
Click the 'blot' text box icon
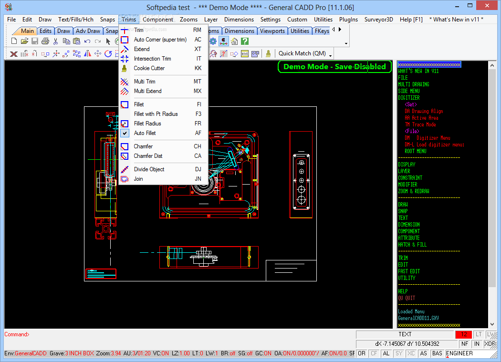pos(245,54)
